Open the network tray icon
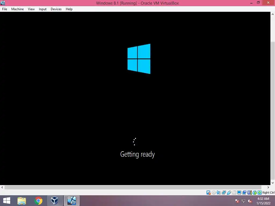The width and height of the screenshot is (275, 206). coord(243,201)
